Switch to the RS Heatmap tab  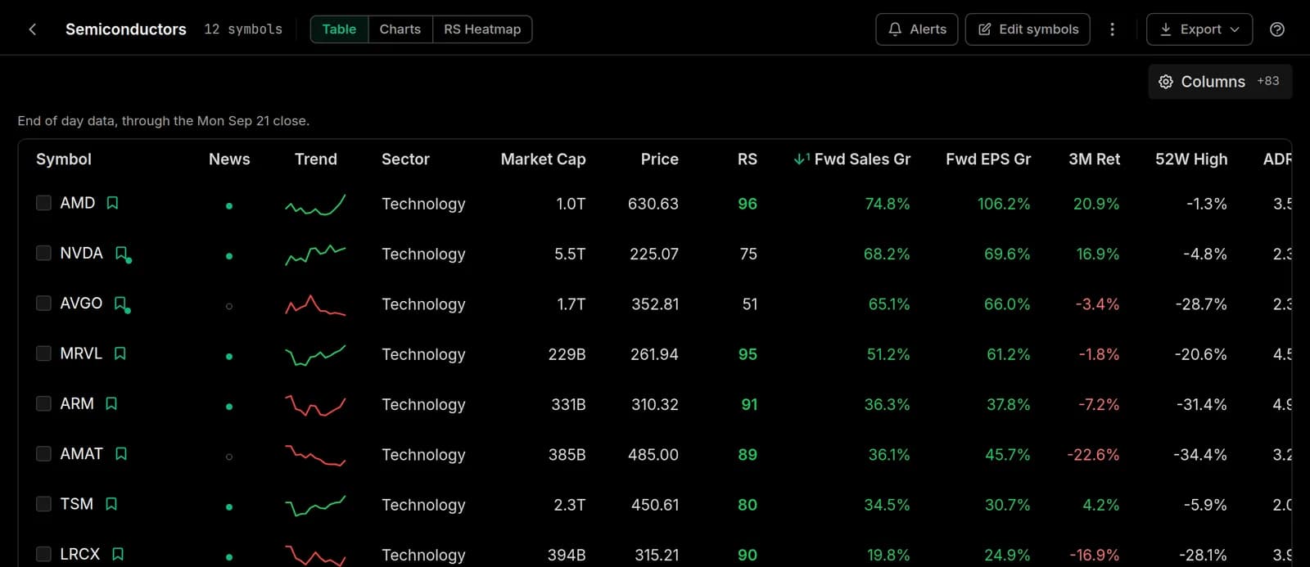[482, 29]
